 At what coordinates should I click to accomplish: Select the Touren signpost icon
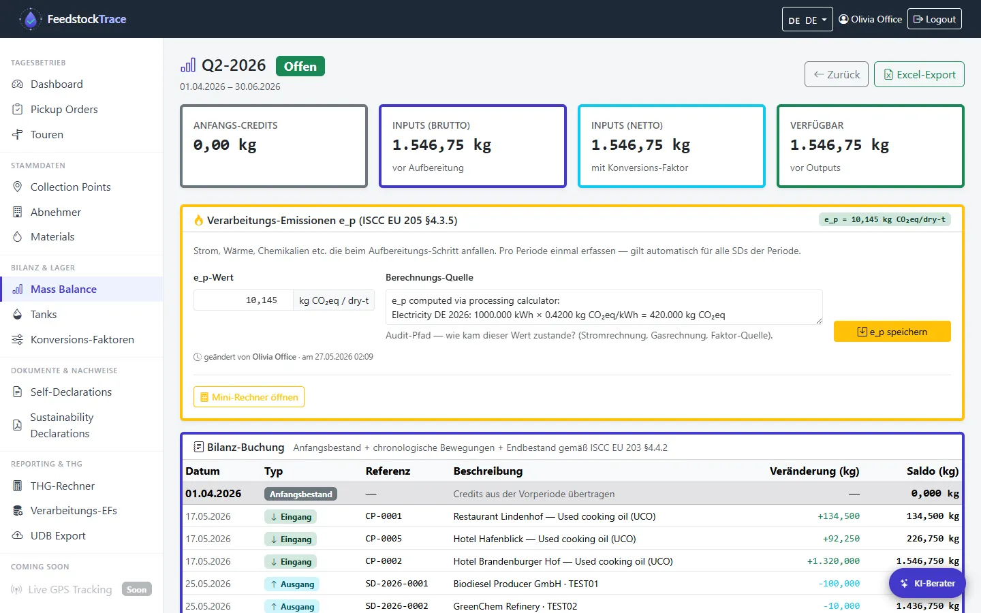[18, 135]
